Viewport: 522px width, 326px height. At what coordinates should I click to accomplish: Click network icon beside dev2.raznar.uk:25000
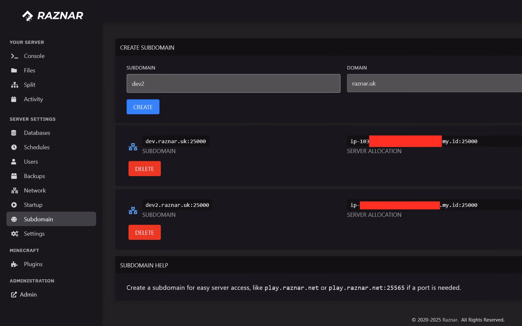133,211
